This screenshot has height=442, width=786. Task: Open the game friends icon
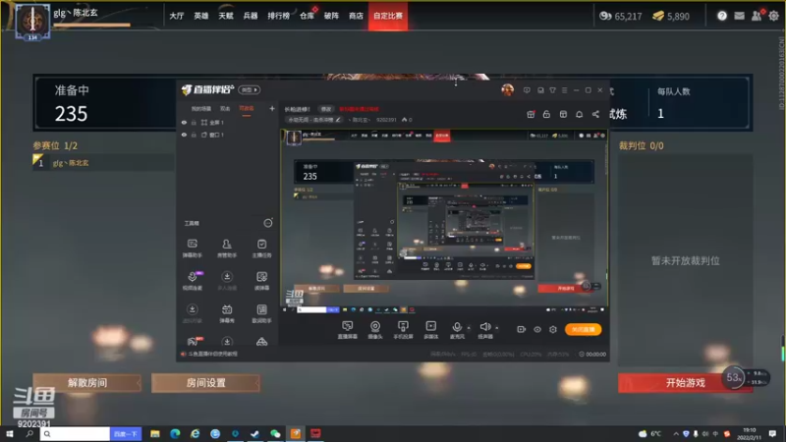click(x=757, y=16)
